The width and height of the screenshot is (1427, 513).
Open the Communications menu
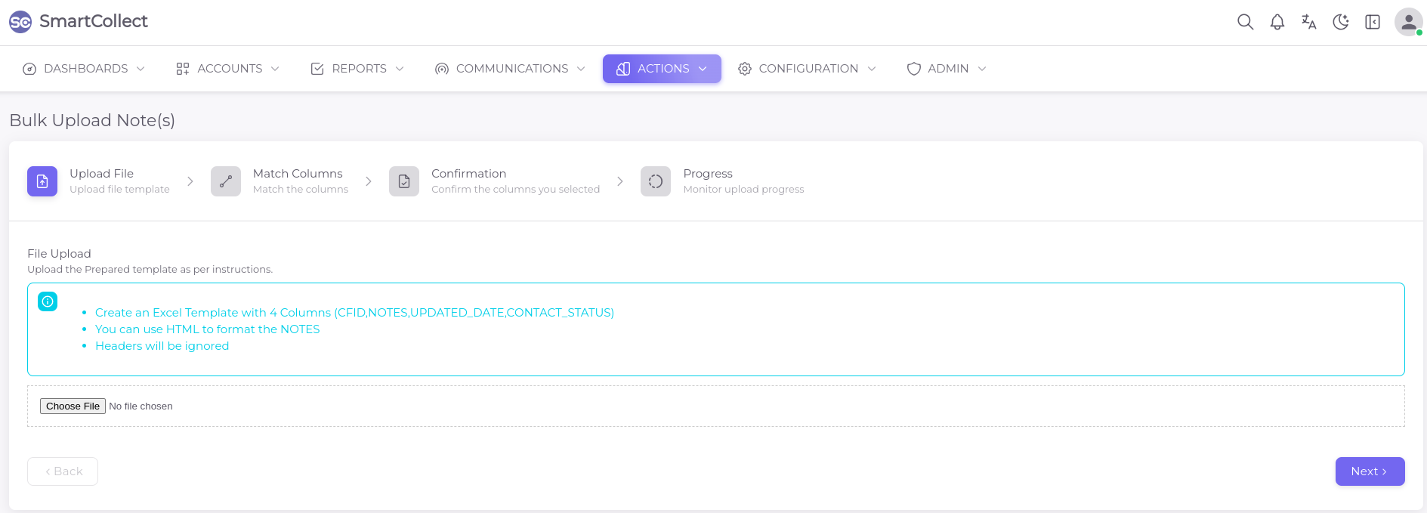pos(510,69)
